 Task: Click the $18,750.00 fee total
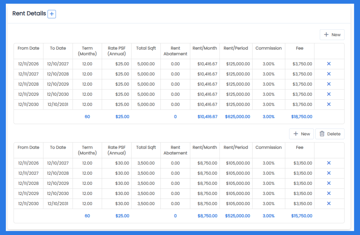[302, 117]
